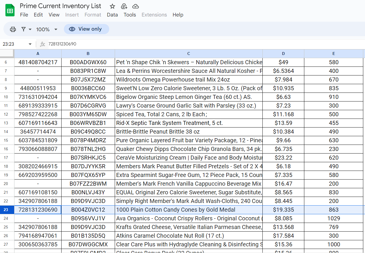Click the View only button
Viewport: 365px width, 253px height.
tap(86, 29)
